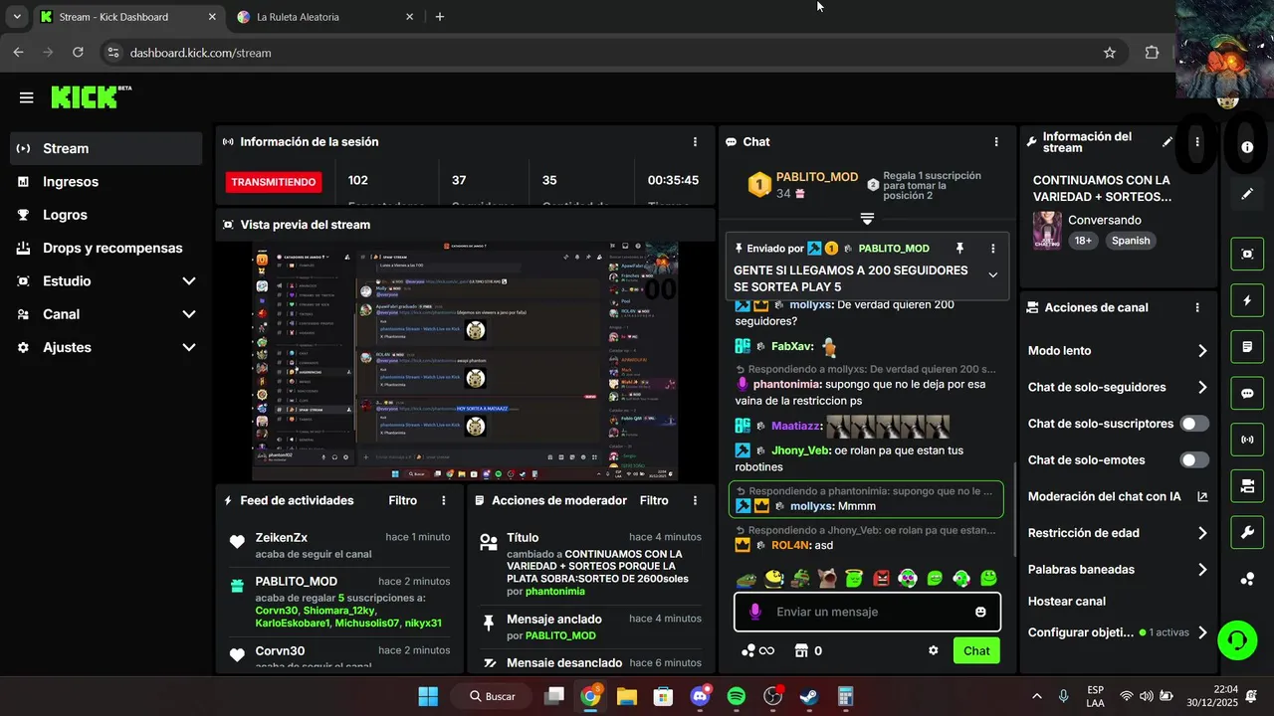Image resolution: width=1274 pixels, height=716 pixels.
Task: Open chat settings gear icon
Action: [934, 650]
